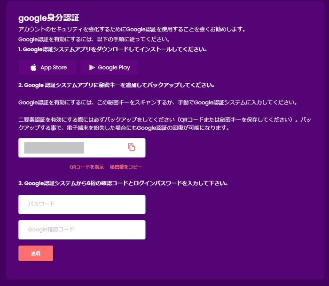329x286 pixels.
Task: Click the google身分認証 page heading
Action: point(48,18)
